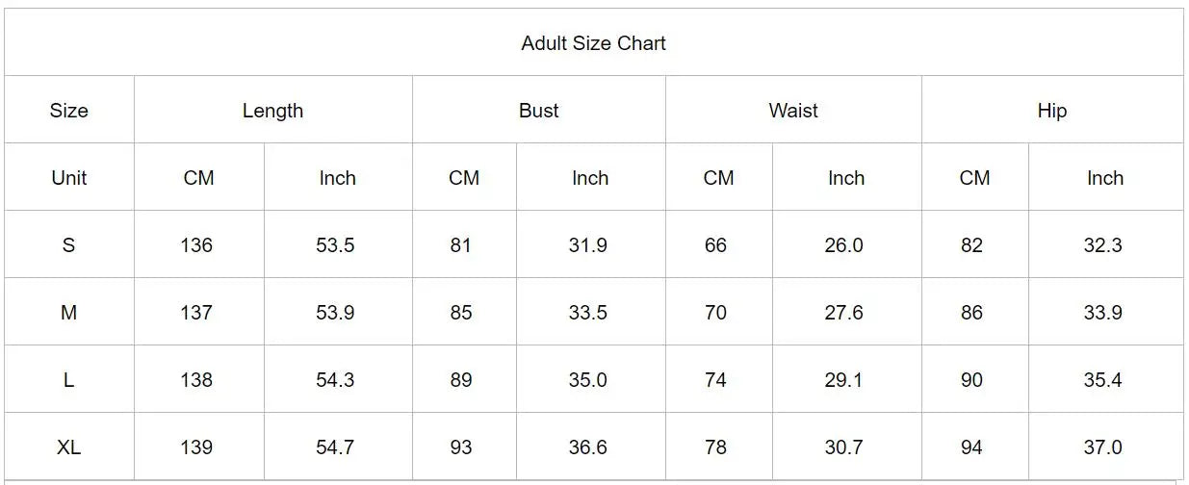Click the Hip column header
This screenshot has width=1189, height=485.
pyautogui.click(x=1051, y=111)
